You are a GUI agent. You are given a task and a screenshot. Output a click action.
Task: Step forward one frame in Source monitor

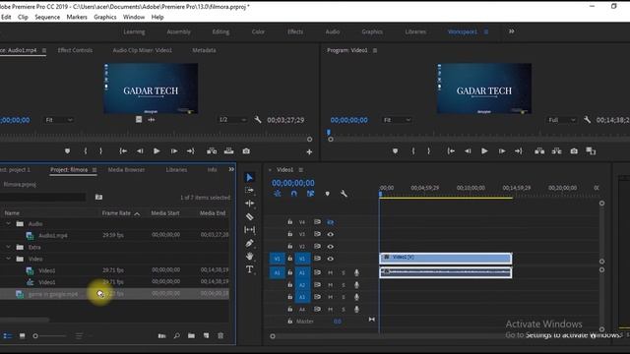coord(174,151)
